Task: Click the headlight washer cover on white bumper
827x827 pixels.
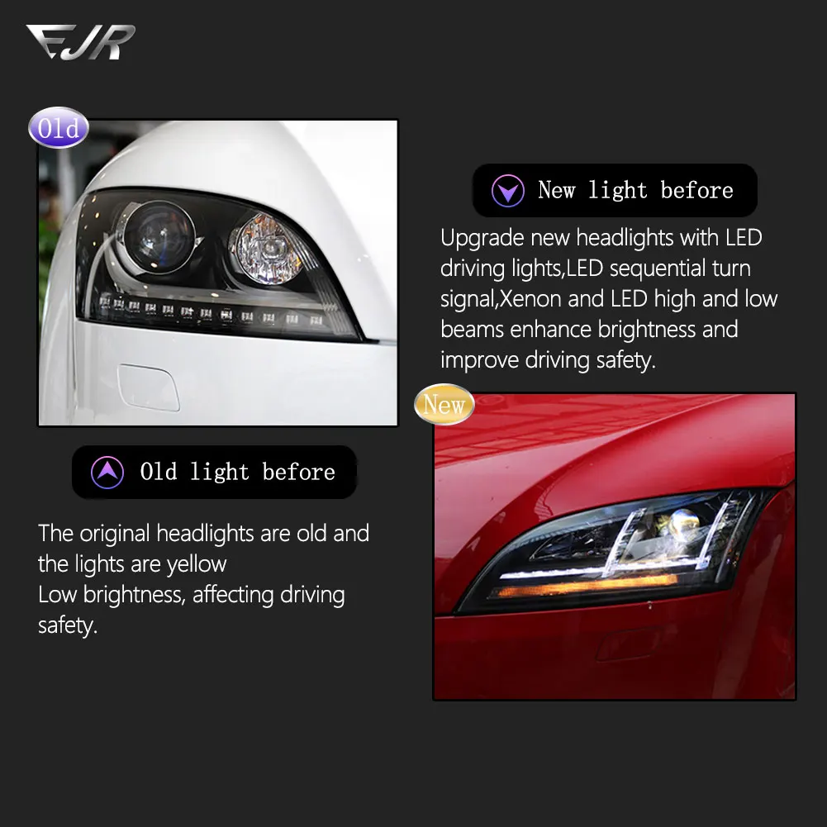Action: point(149,387)
